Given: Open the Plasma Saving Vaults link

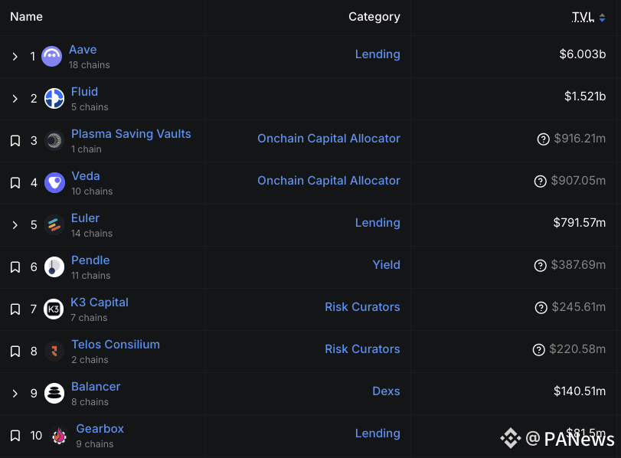Looking at the screenshot, I should pos(131,133).
